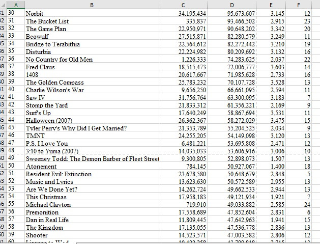Select the Shooter cell

point(92,235)
